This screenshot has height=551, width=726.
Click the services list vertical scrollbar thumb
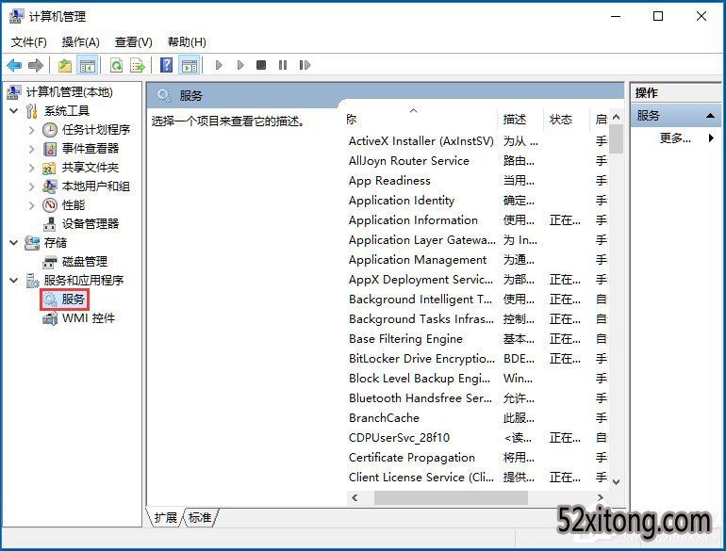[616, 139]
